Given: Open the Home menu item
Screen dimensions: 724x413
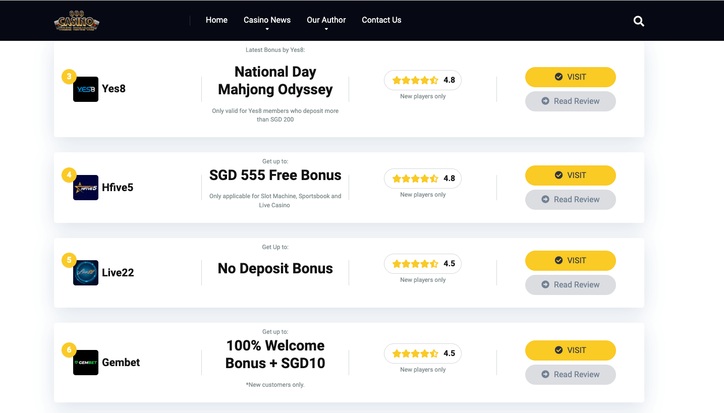Looking at the screenshot, I should 216,20.
